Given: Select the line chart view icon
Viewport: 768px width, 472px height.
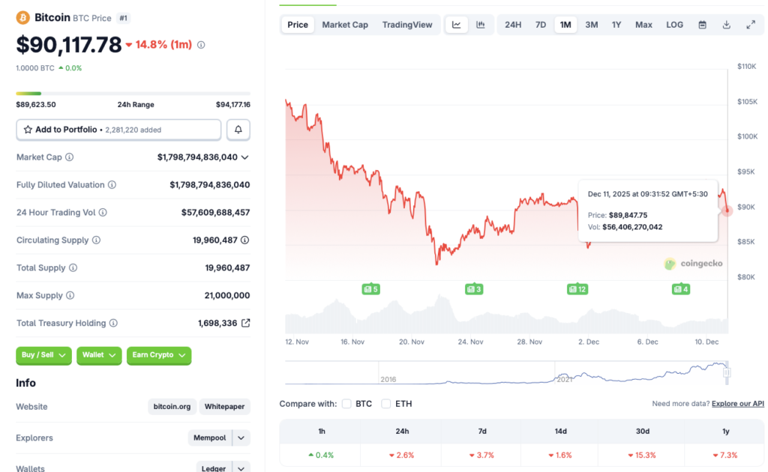Looking at the screenshot, I should tap(456, 24).
